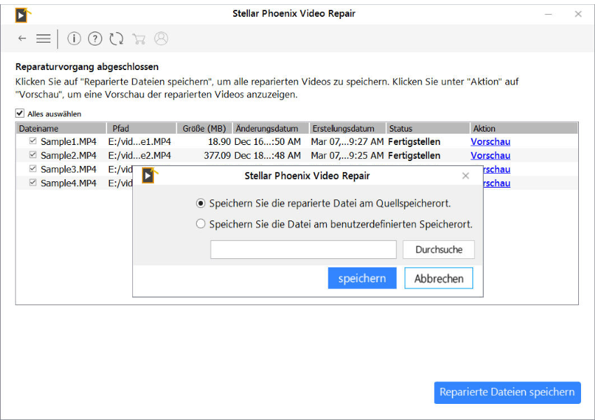Select save at benutzerdefinierten Speicherort option
595x420 pixels.
point(200,224)
